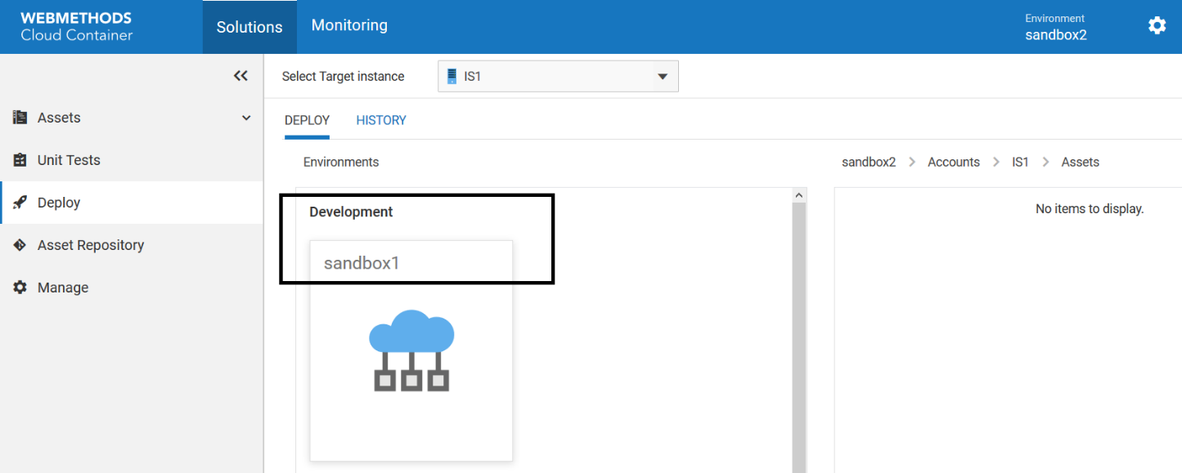Viewport: 1182px width, 473px height.
Task: Click the Accounts breadcrumb link
Action: coord(954,162)
